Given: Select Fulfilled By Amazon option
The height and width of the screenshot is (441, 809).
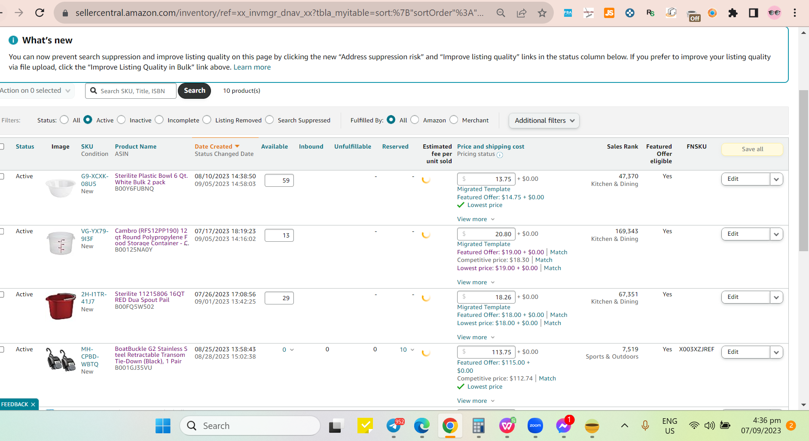Looking at the screenshot, I should [415, 120].
